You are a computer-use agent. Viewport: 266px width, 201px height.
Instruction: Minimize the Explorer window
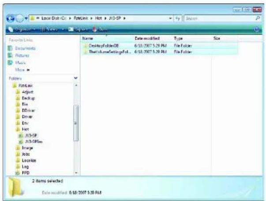tap(237, 10)
